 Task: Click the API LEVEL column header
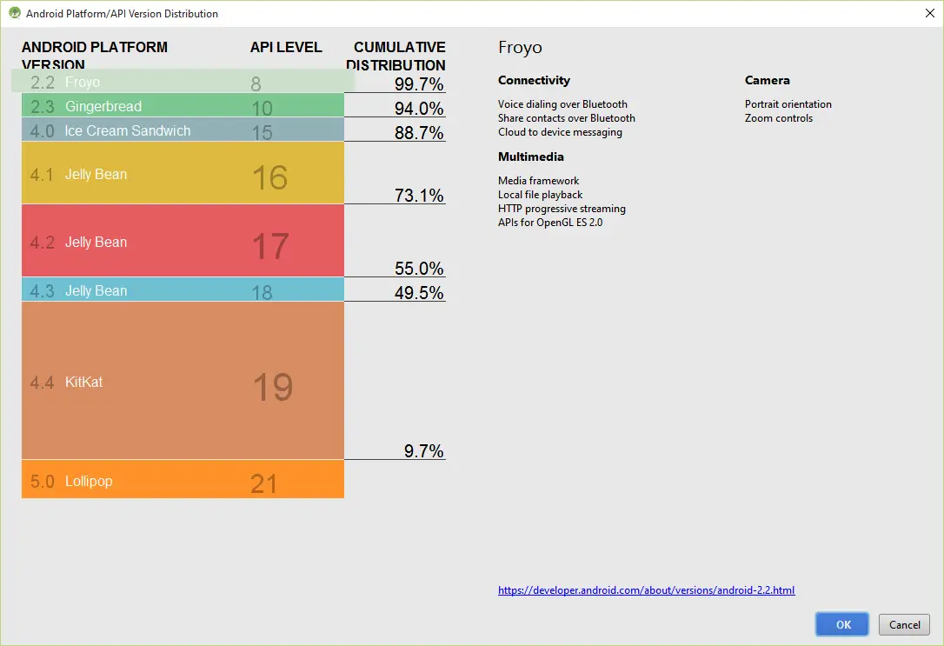point(286,47)
